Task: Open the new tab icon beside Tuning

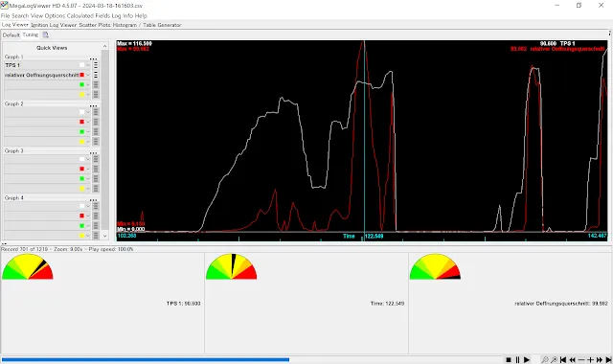Action: click(46, 34)
